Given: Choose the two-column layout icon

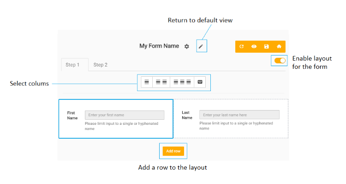Looking at the screenshot, I should coord(161,82).
